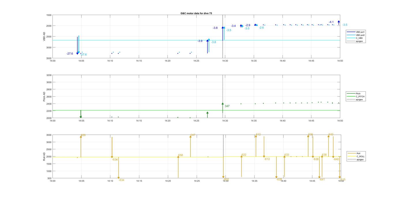Click the 'VBD AD' y-axis label
The image size is (404, 200).
(x=44, y=36)
